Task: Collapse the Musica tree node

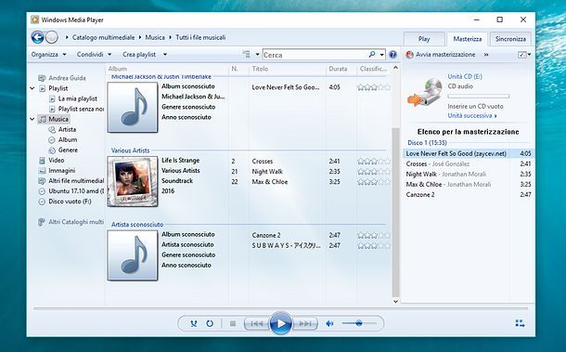Action: (32, 119)
